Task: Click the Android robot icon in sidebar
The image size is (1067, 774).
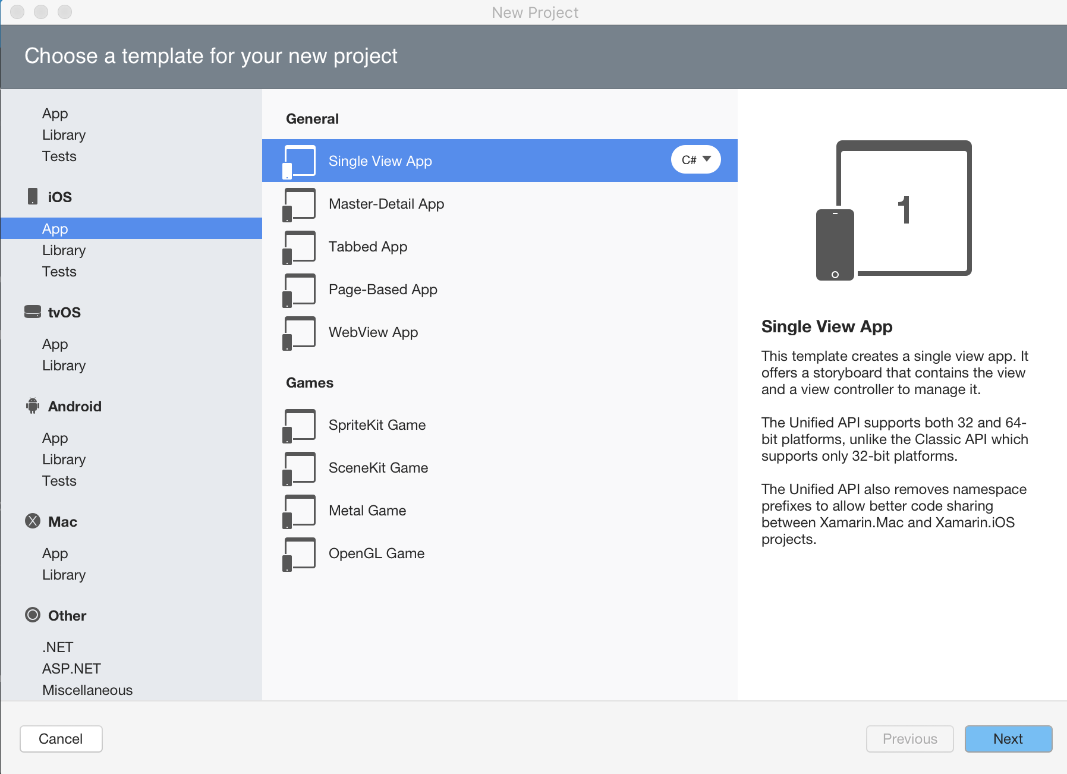Action: coord(33,405)
